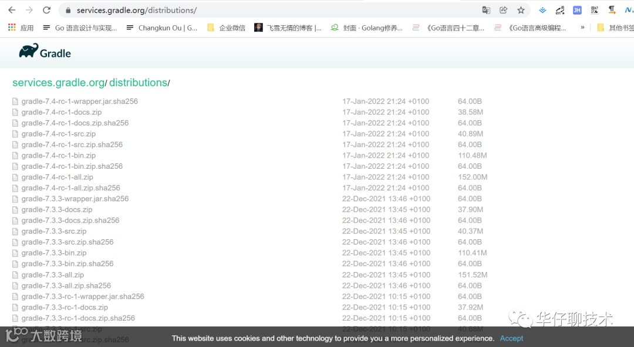Open gradle-7.3.3-src.zip.sha256
The height and width of the screenshot is (347, 634).
(x=68, y=242)
